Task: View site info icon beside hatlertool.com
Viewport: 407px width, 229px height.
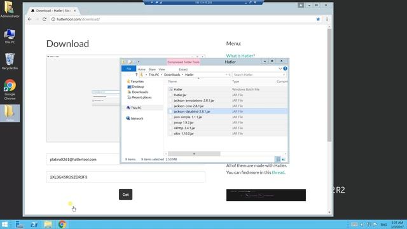Action: pos(53,19)
